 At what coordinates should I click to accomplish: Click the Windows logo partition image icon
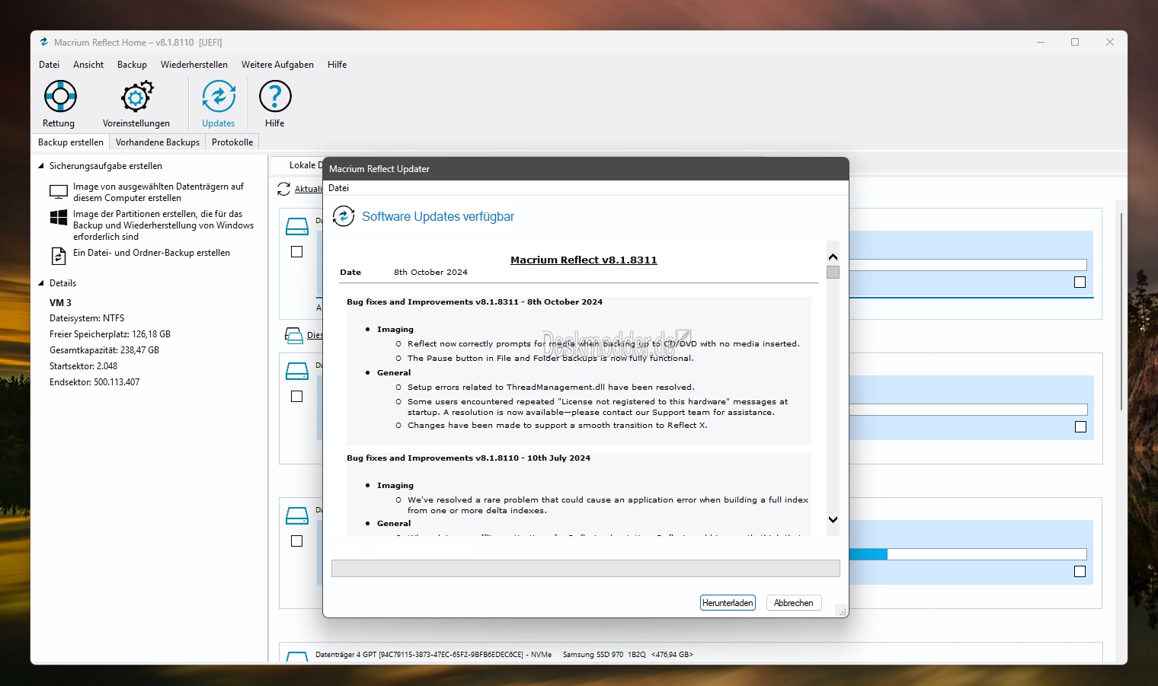coord(59,218)
